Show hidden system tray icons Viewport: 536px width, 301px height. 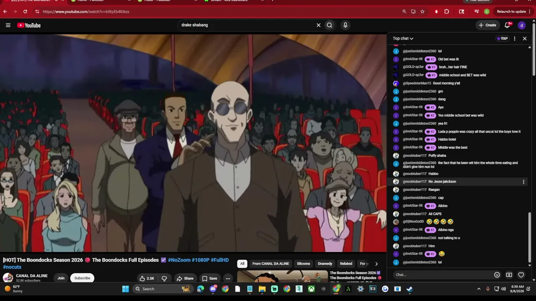click(x=479, y=289)
